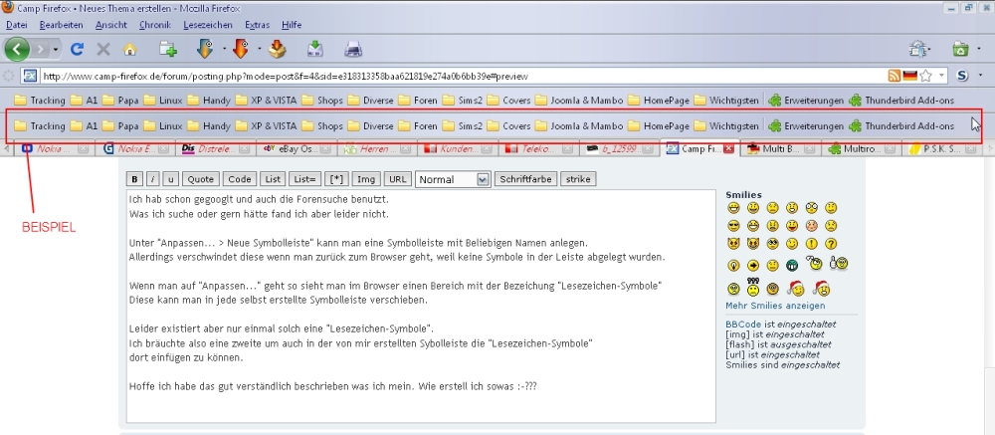The image size is (995, 435).
Task: Switch to the P.S.K. S... tab
Action: pos(943,149)
